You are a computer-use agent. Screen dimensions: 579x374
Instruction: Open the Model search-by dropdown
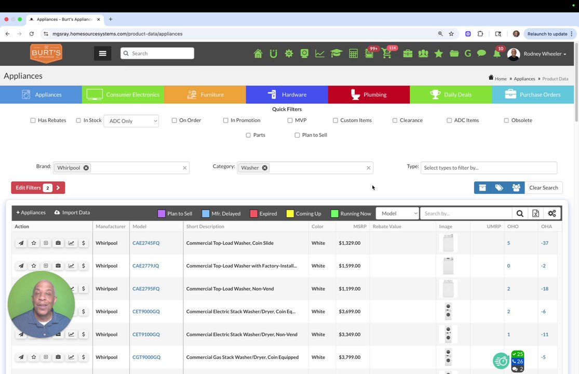point(397,213)
